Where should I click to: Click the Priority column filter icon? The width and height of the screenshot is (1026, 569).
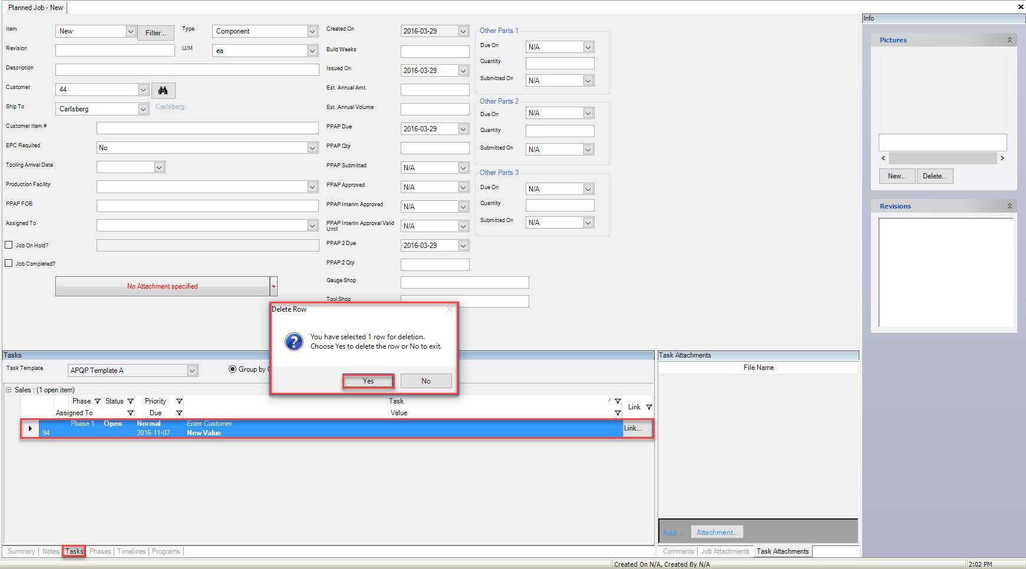click(179, 401)
